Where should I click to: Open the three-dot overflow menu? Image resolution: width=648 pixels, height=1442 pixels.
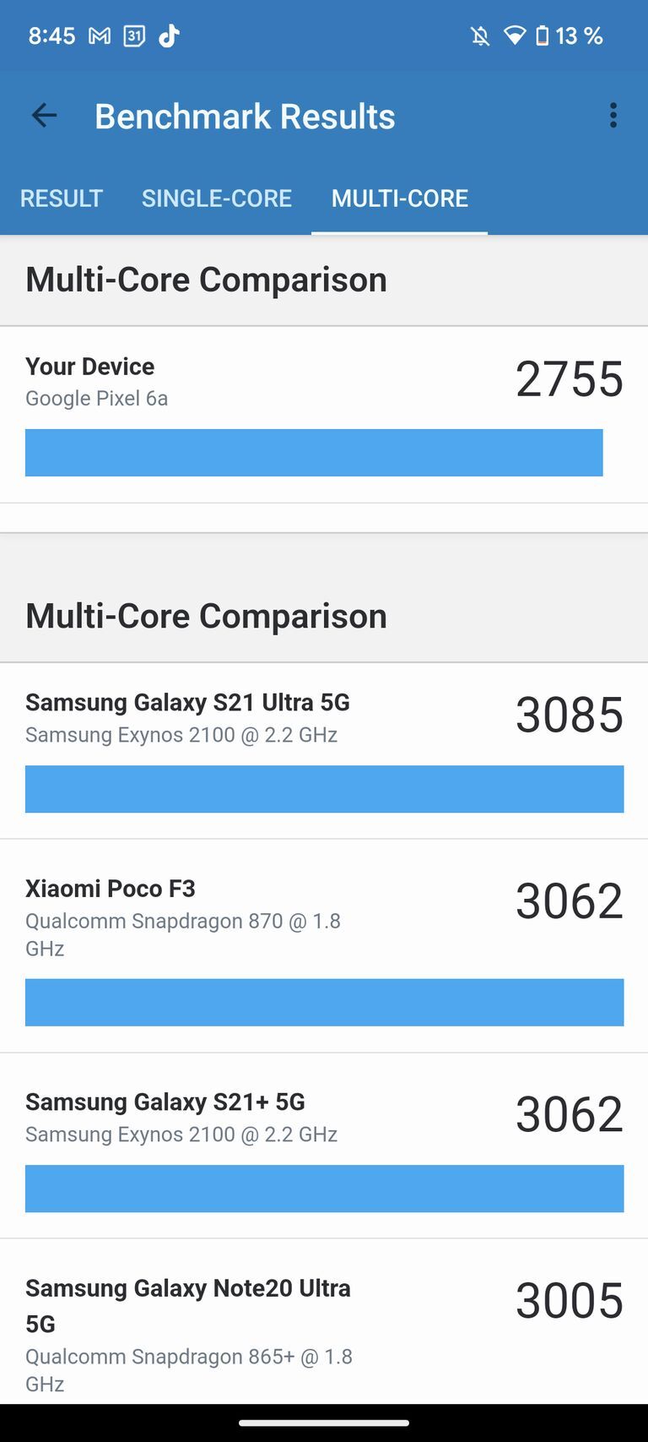pos(613,116)
